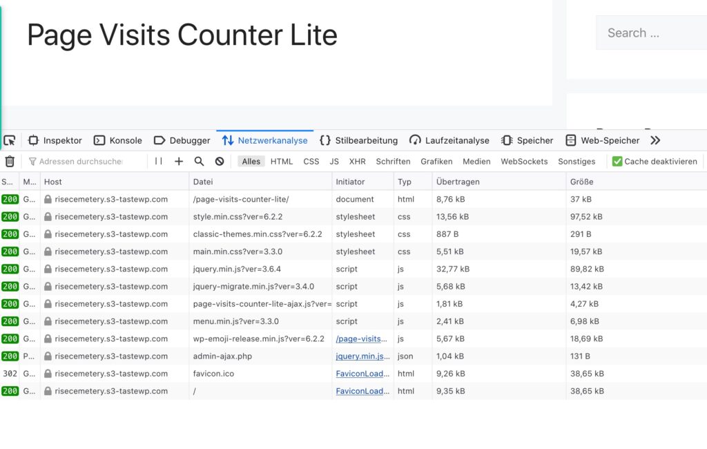Screen dimensions: 707x449
Task: Open the Stilbearbeitung tab
Action: [x=358, y=140]
